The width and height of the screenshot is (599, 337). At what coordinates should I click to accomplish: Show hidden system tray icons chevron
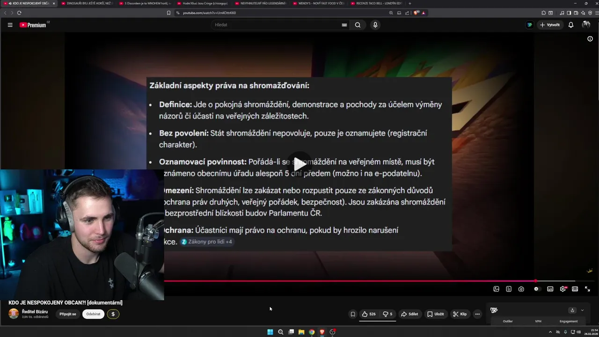click(x=550, y=332)
